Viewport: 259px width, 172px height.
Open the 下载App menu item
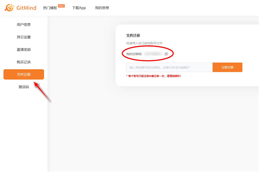[x=79, y=8]
